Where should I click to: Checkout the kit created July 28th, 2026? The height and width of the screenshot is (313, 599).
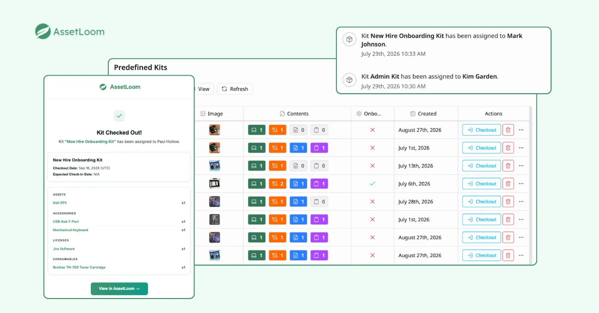coord(481,201)
